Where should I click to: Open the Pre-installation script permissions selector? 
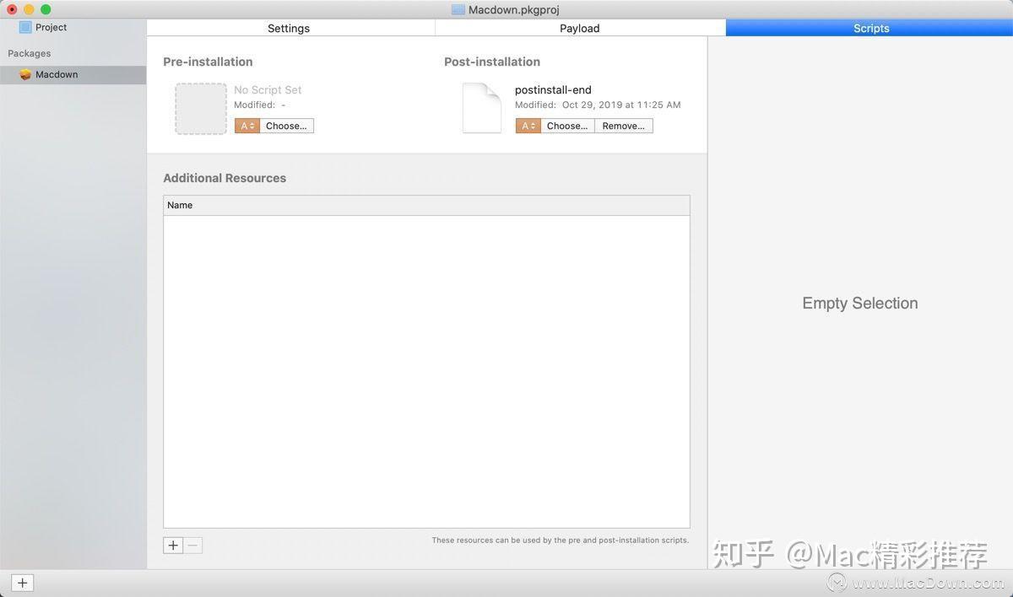pos(246,125)
